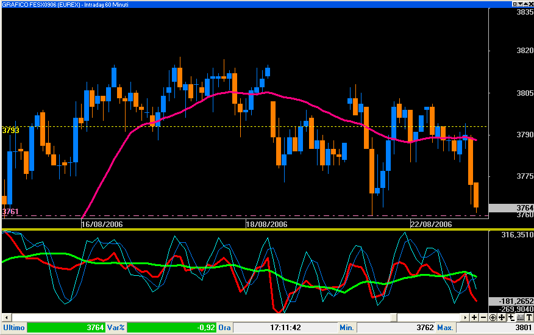This screenshot has width=534, height=335.
Task: Click the 'Var%' label
Action: (116, 328)
